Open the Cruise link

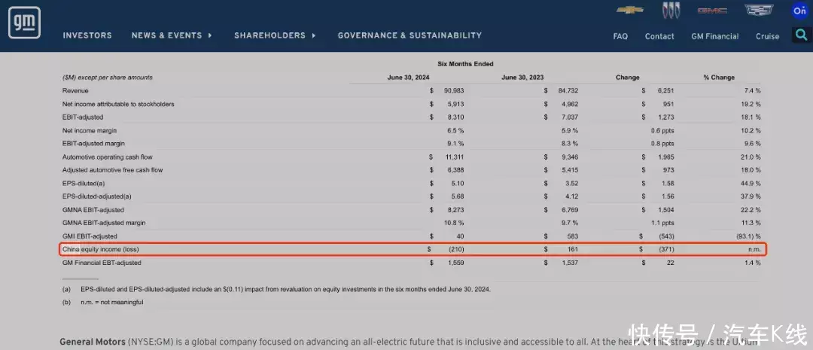tap(767, 36)
